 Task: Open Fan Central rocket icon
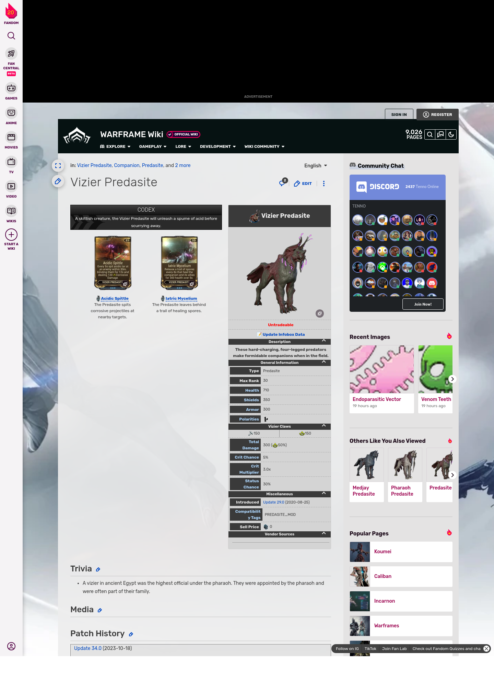click(x=11, y=54)
